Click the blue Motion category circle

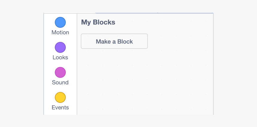tap(60, 22)
